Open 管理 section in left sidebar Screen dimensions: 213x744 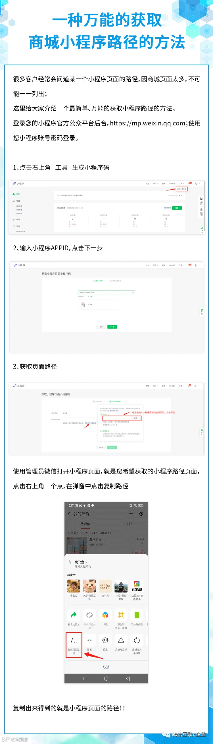point(16,201)
